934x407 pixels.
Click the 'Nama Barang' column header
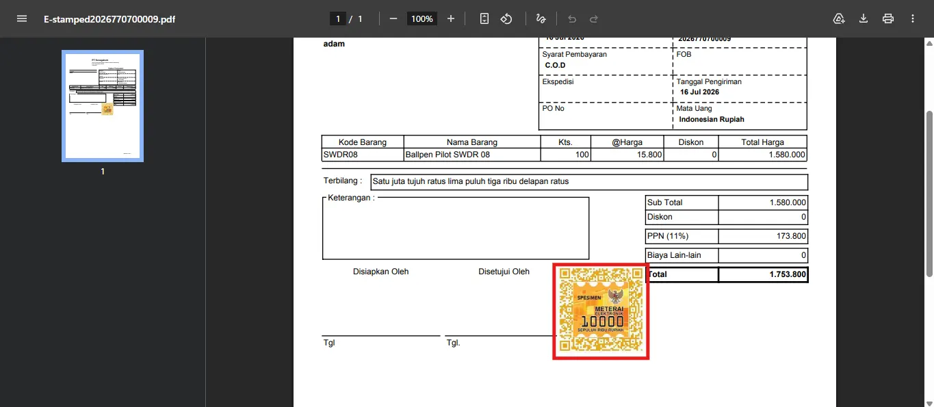(472, 142)
